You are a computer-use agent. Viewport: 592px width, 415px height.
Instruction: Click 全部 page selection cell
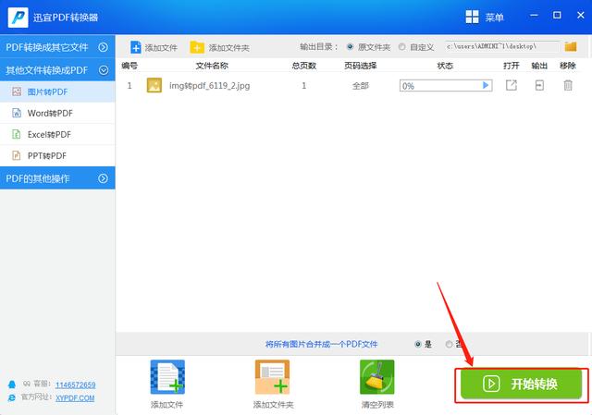click(360, 86)
